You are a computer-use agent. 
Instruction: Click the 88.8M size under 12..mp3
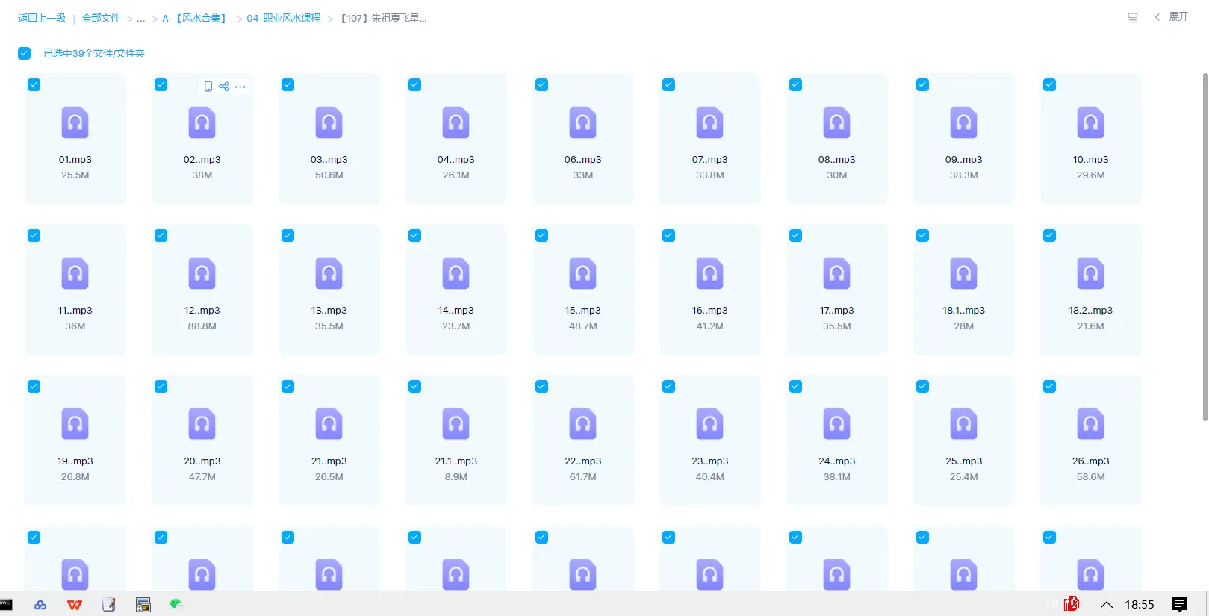202,326
